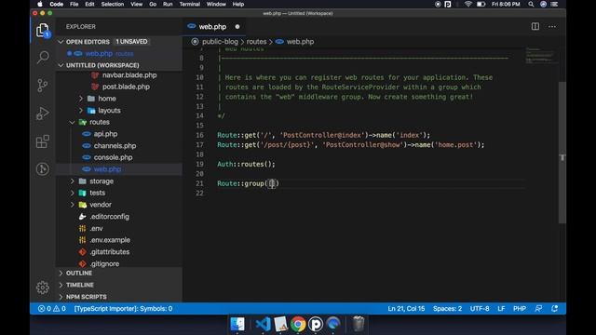Open the Source Control view
Image resolution: width=596 pixels, height=335 pixels.
(x=43, y=85)
